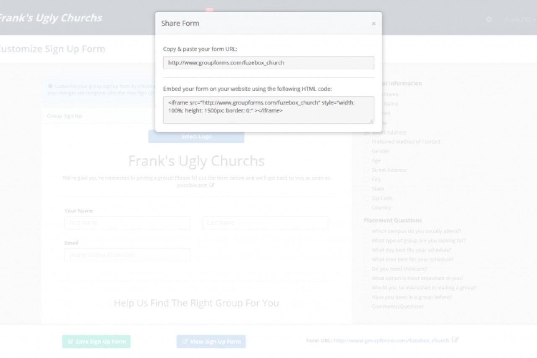537x358 pixels.
Task: Click the Select Logo button
Action: (196, 136)
